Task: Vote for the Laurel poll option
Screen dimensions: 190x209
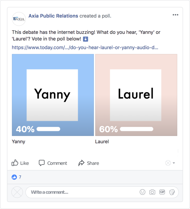Action: [x=136, y=95]
